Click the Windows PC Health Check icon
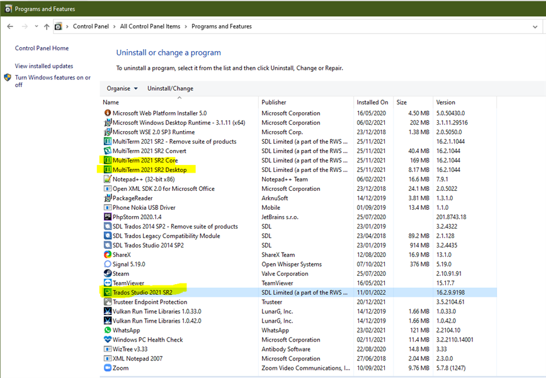This screenshot has width=546, height=378. click(108, 340)
